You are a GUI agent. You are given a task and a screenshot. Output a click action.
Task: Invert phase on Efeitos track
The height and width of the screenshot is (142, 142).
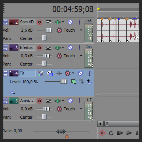click(49, 48)
